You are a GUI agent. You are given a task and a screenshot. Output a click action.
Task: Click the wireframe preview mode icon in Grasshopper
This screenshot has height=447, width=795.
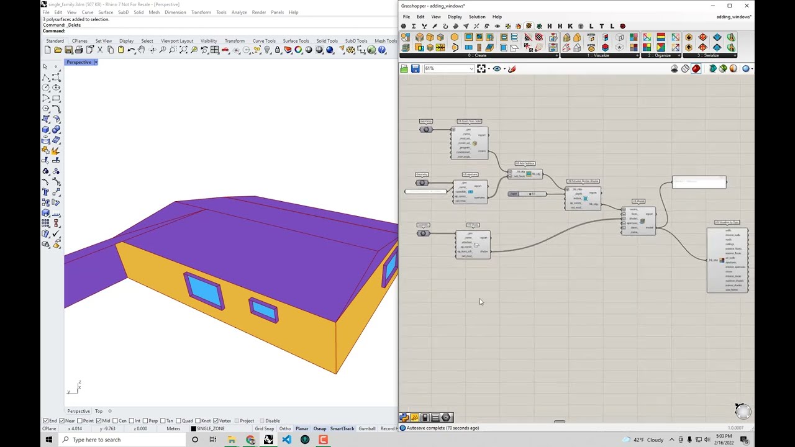685,68
